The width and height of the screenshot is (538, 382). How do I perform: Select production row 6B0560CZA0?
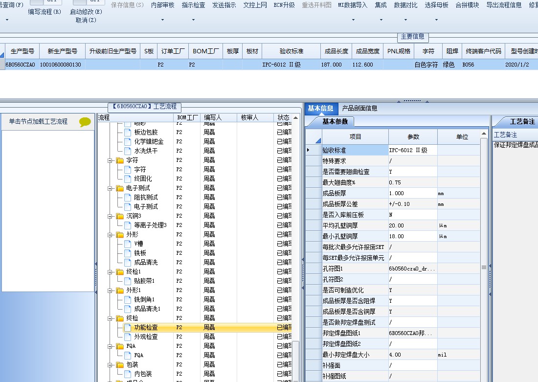269,65
